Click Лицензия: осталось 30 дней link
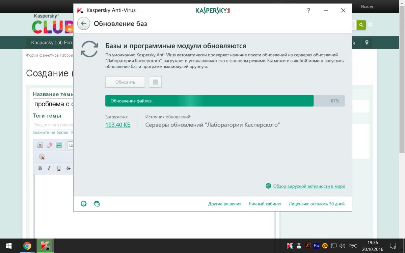This screenshot has height=253, width=405. pos(317,204)
